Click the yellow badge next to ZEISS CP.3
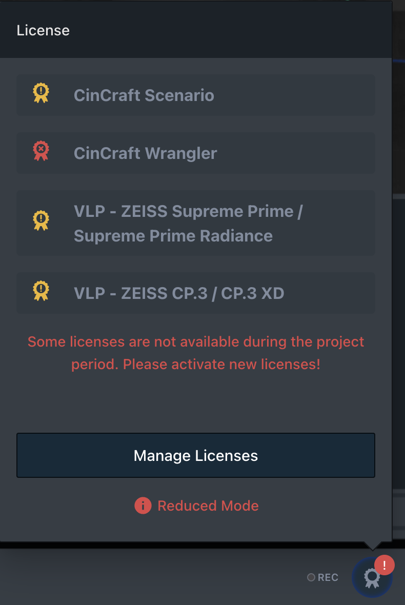Image resolution: width=405 pixels, height=605 pixels. coord(41,291)
